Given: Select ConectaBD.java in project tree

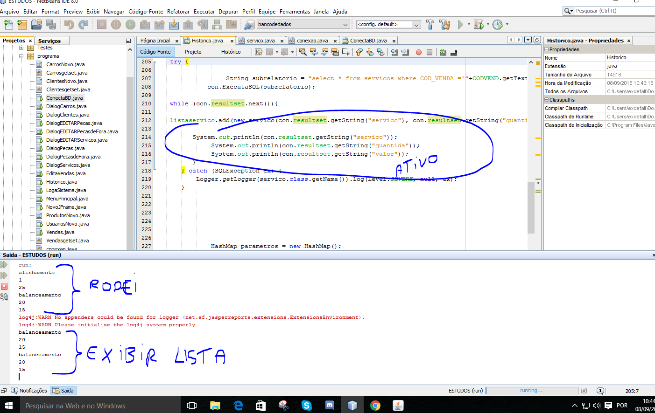Looking at the screenshot, I should 64,98.
